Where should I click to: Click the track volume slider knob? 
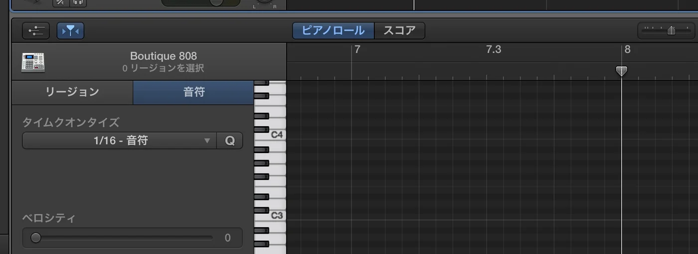(x=216, y=2)
